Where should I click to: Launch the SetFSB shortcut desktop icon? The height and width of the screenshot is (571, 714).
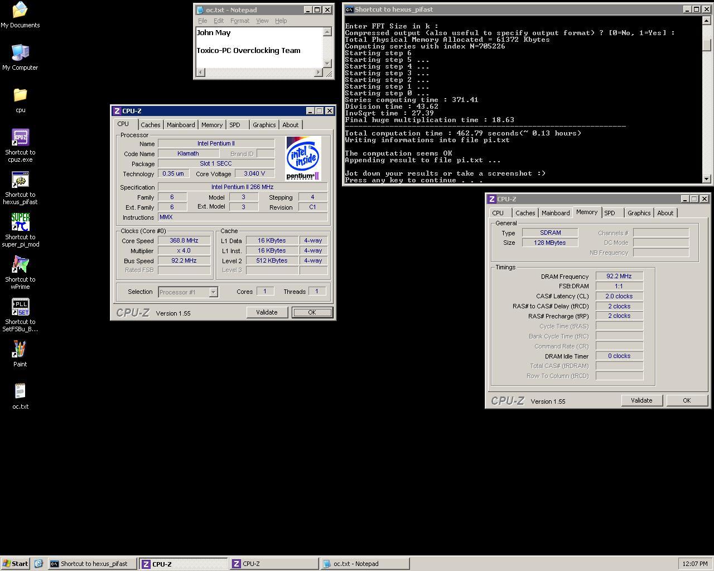(x=20, y=315)
